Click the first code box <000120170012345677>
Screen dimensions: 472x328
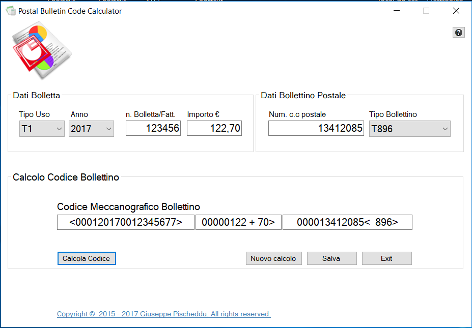(126, 222)
